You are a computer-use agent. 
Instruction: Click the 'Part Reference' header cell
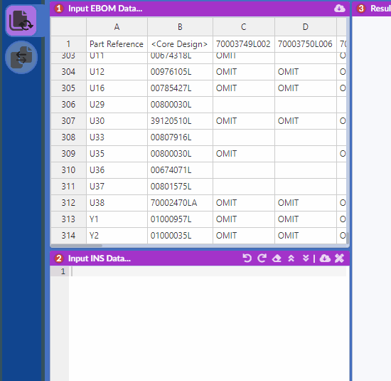(x=117, y=44)
